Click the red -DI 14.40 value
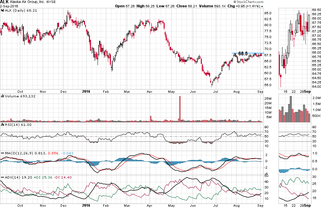Viewport: 321px width, 208px height. coord(63,177)
